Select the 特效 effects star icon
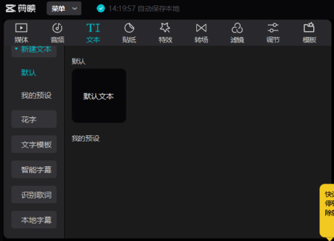 [165, 28]
